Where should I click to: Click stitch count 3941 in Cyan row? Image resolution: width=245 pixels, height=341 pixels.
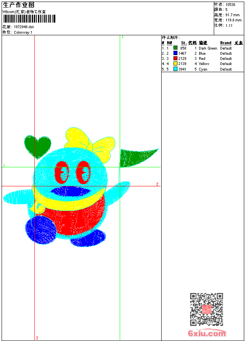pyautogui.click(x=182, y=69)
